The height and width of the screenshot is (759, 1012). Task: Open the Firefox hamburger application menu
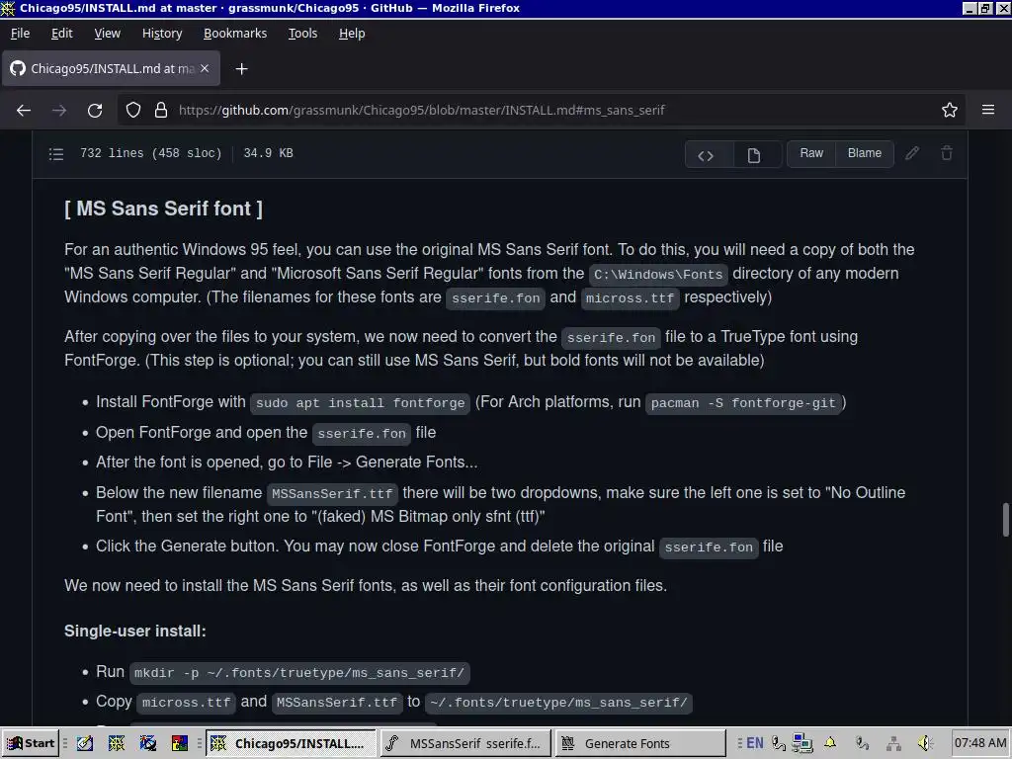pos(988,111)
